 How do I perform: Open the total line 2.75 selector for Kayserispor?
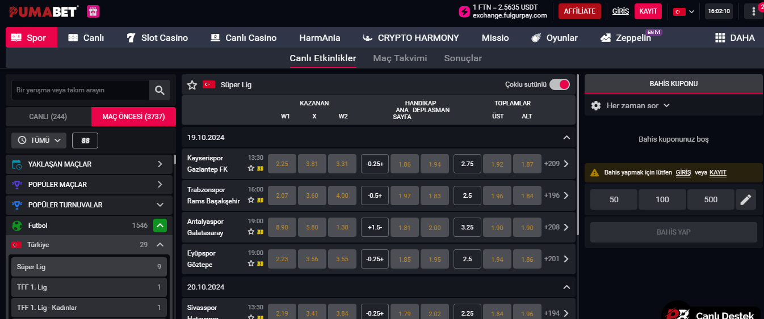(467, 164)
